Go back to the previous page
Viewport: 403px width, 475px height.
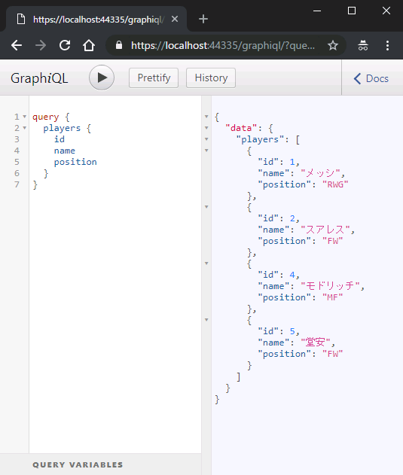tap(17, 45)
